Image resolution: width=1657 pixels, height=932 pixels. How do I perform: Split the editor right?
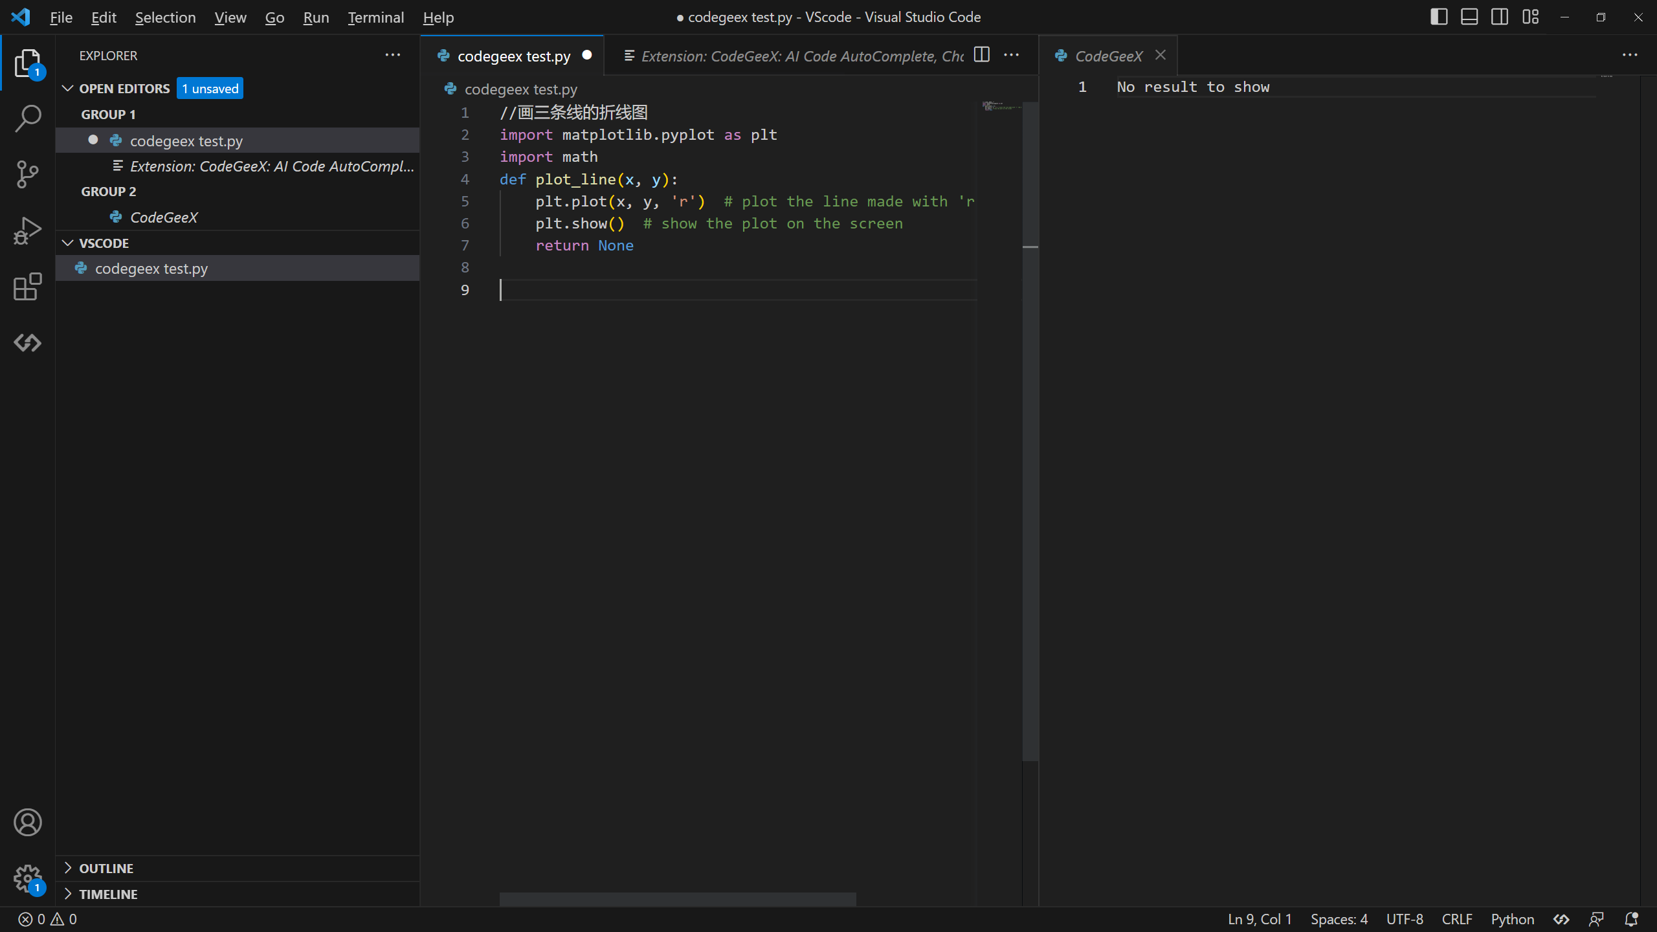(x=982, y=55)
